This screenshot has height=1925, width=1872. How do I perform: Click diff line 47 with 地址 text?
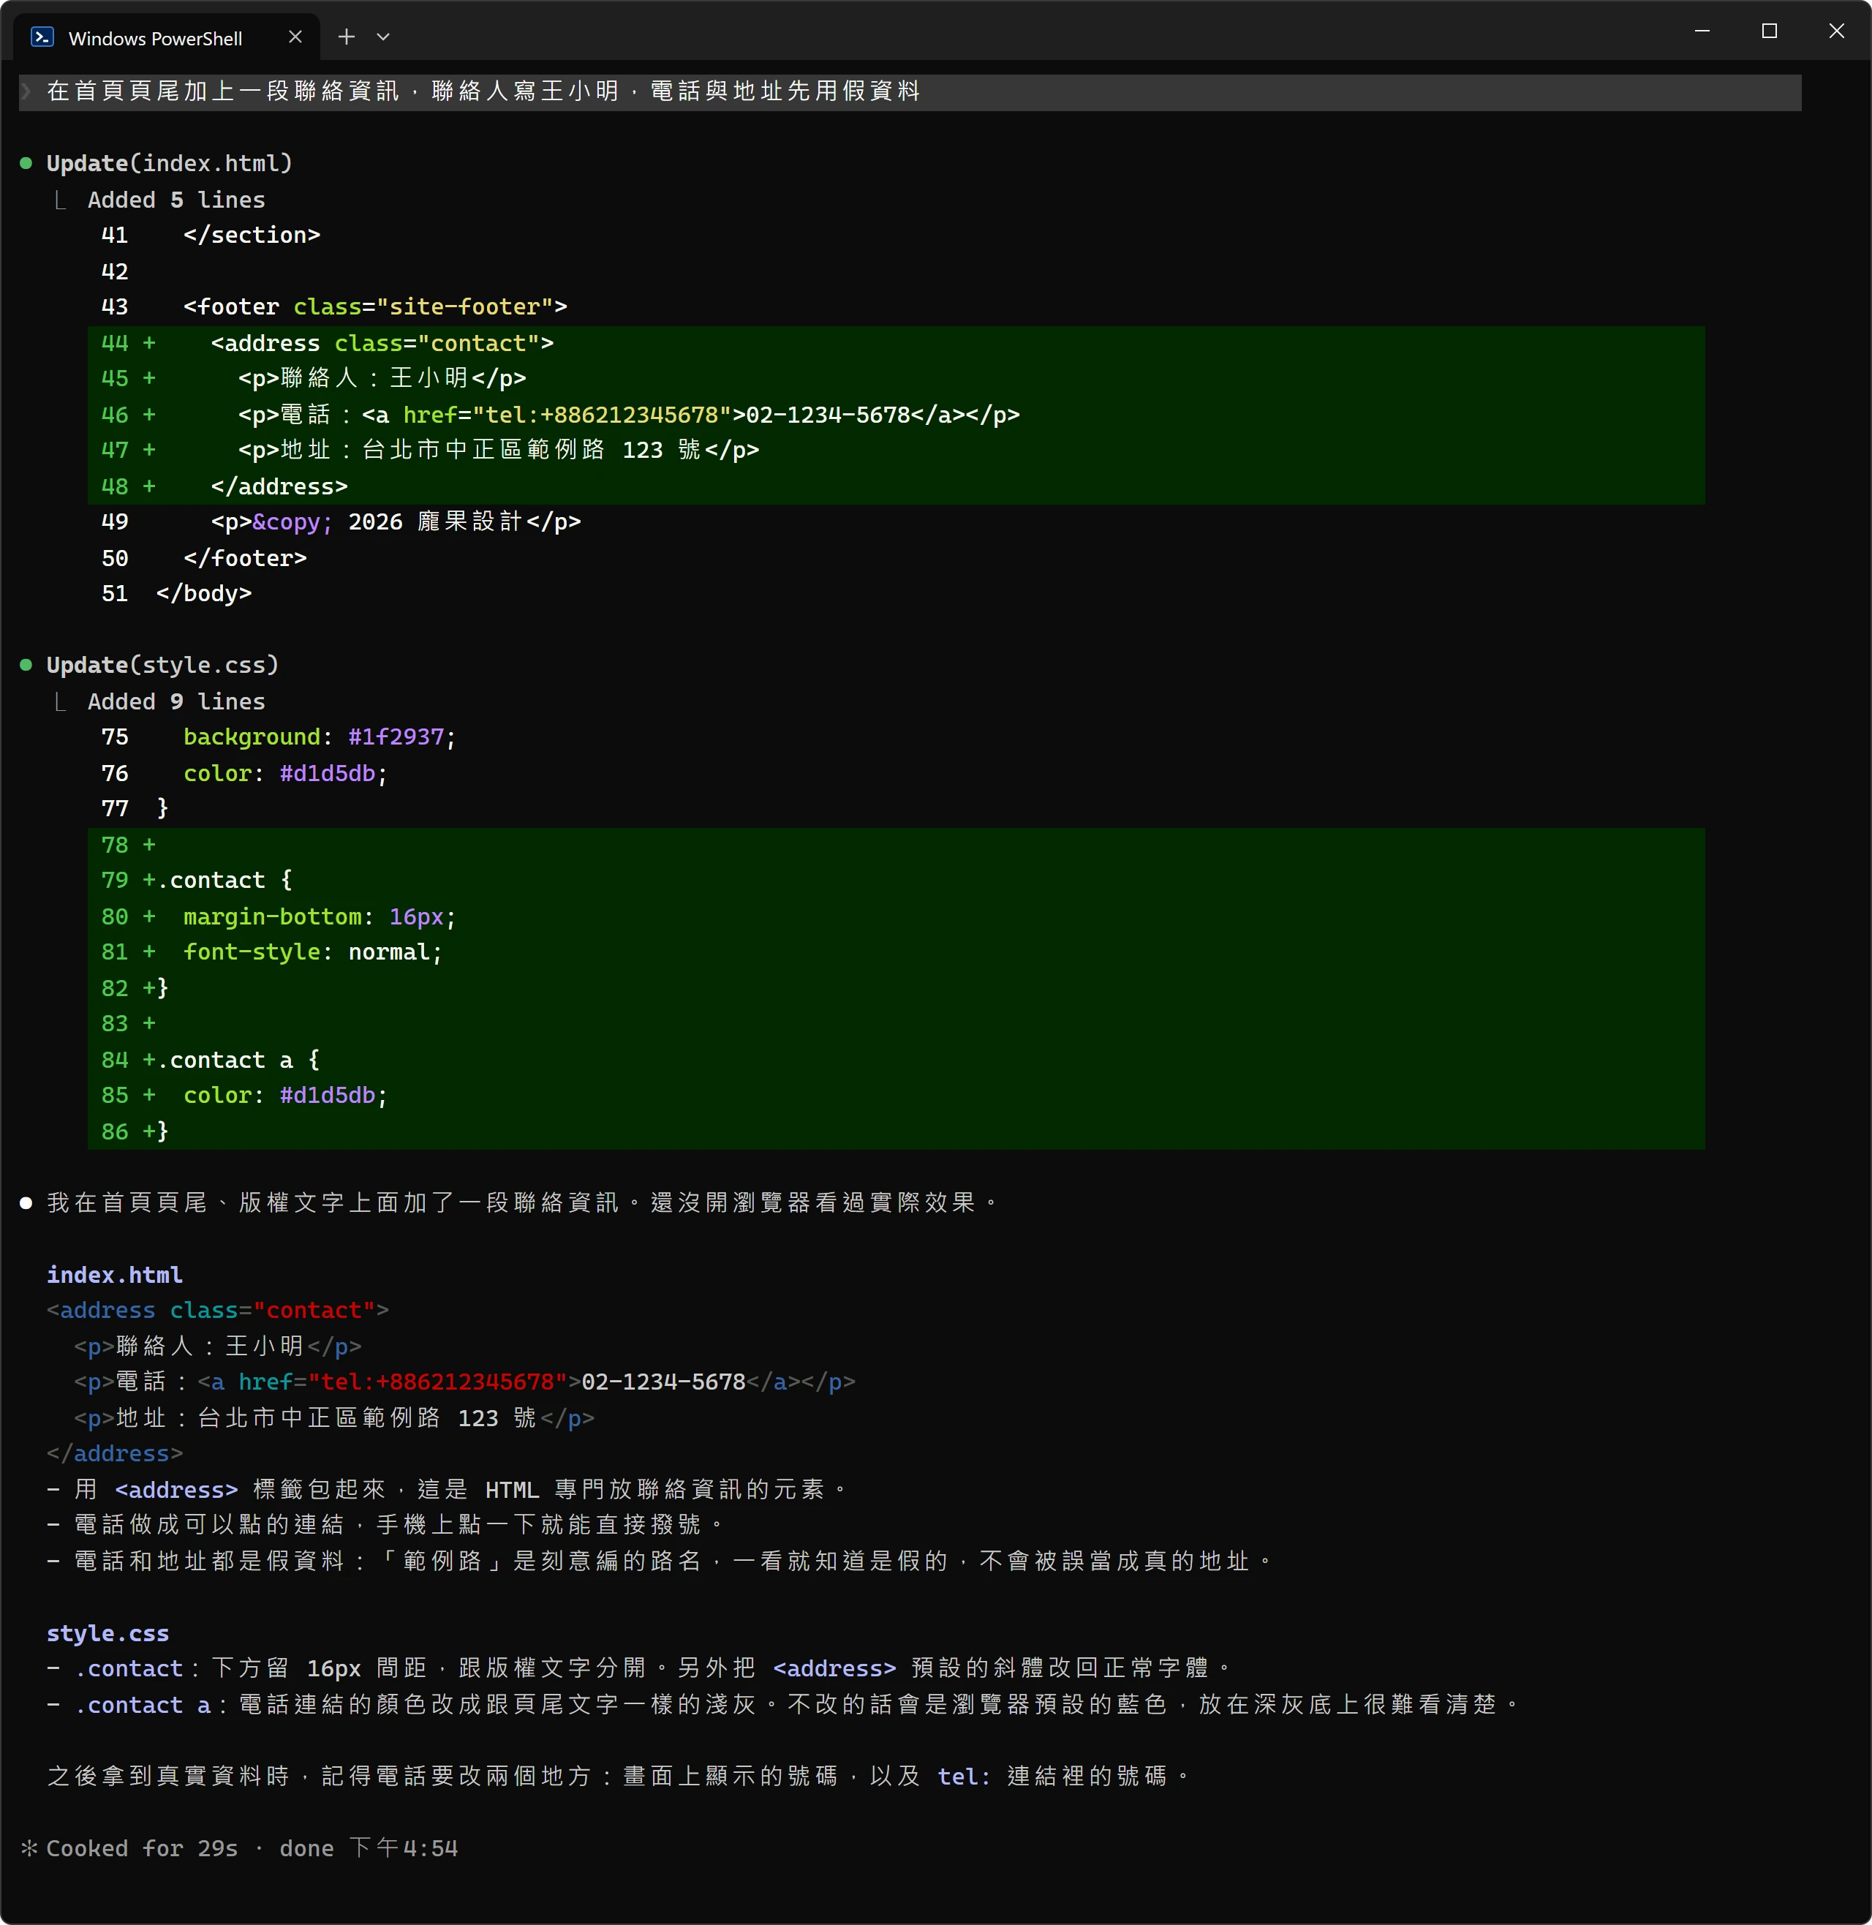pos(896,451)
